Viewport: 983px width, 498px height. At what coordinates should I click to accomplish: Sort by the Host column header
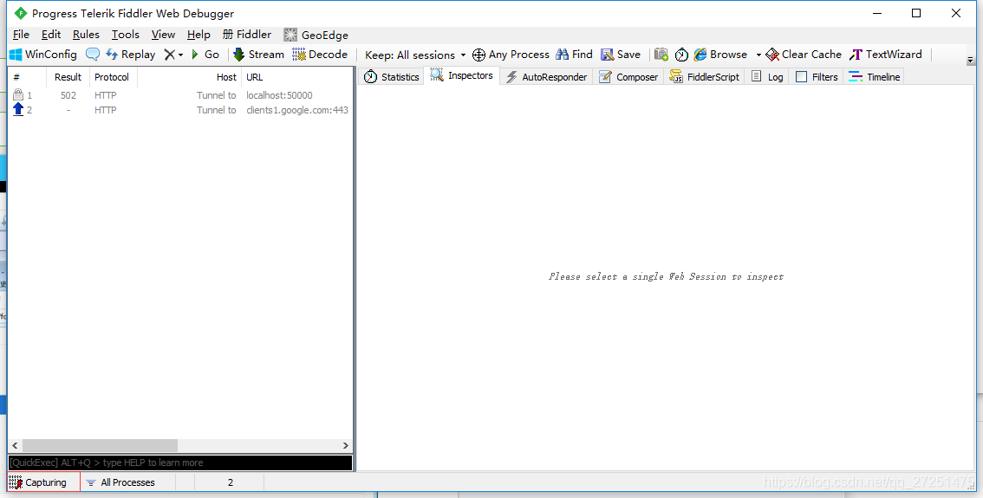coord(189,77)
